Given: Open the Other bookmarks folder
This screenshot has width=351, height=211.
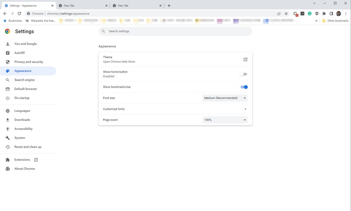Looking at the screenshot, I should 335,21.
